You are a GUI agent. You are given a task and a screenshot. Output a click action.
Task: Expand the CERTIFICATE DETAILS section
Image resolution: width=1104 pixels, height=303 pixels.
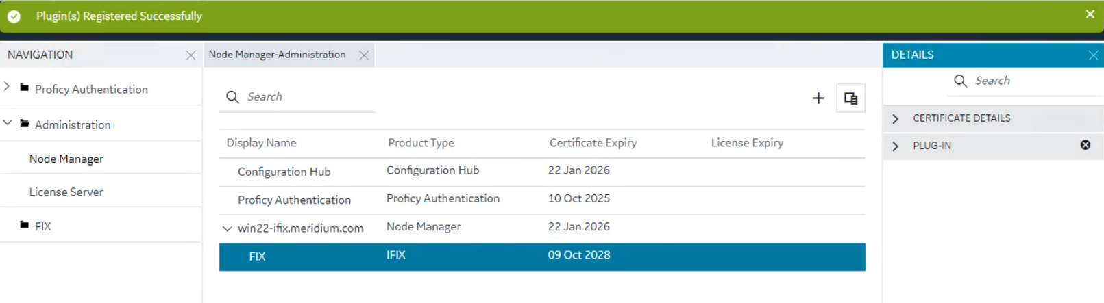pyautogui.click(x=895, y=118)
